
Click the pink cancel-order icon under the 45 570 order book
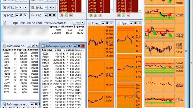[71, 15]
